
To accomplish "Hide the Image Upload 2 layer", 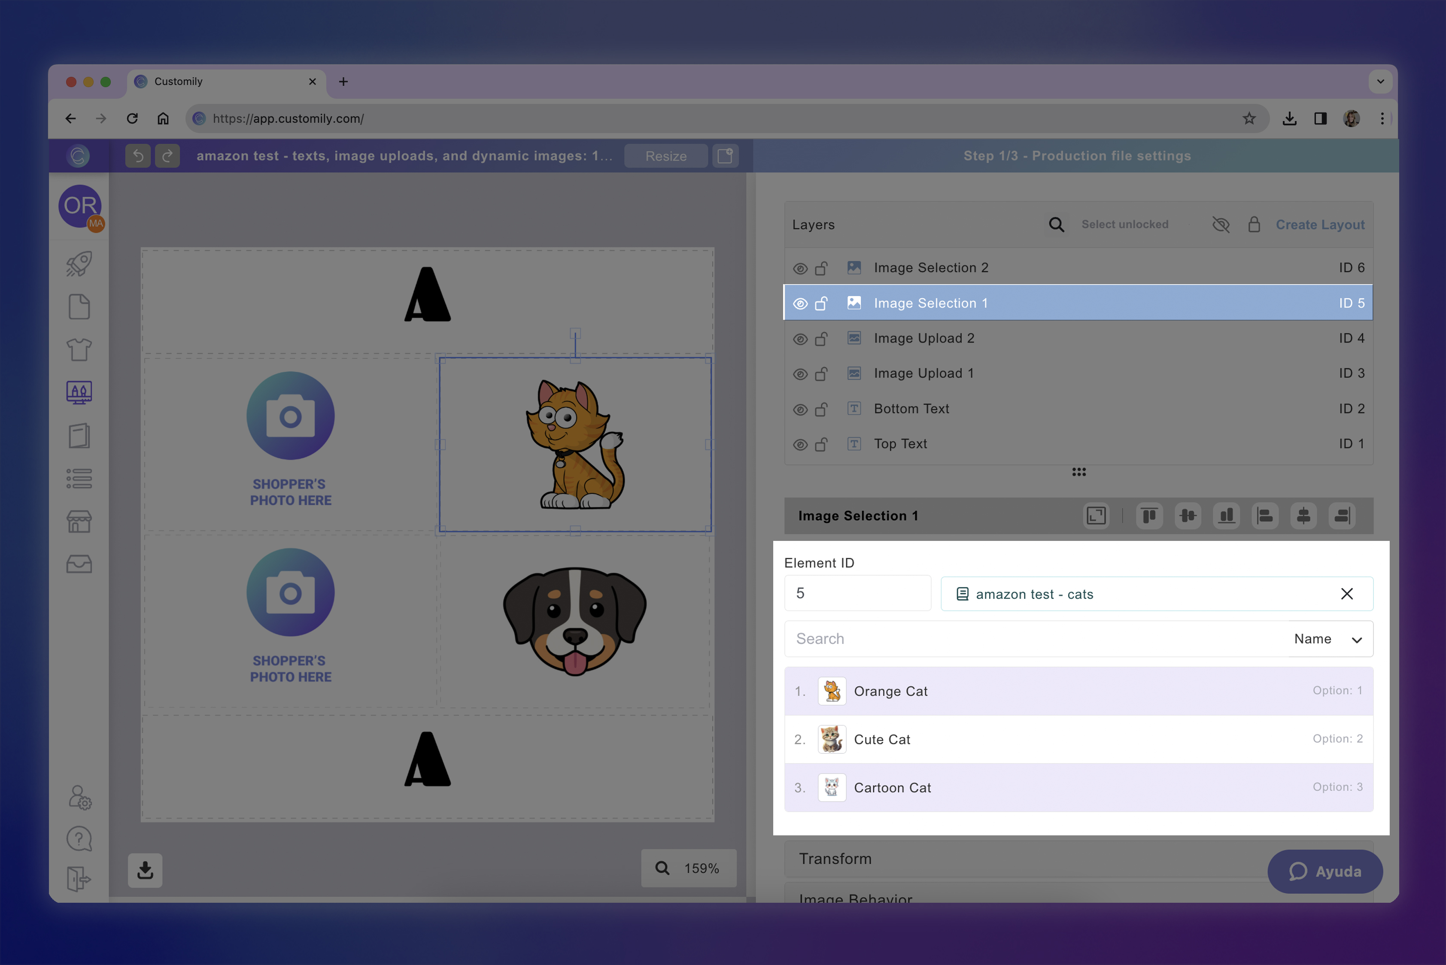I will pos(800,339).
